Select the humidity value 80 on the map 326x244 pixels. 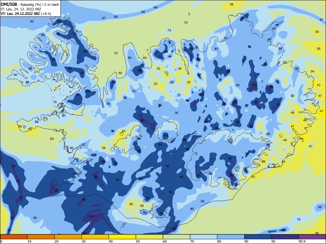pyautogui.click(x=15, y=75)
